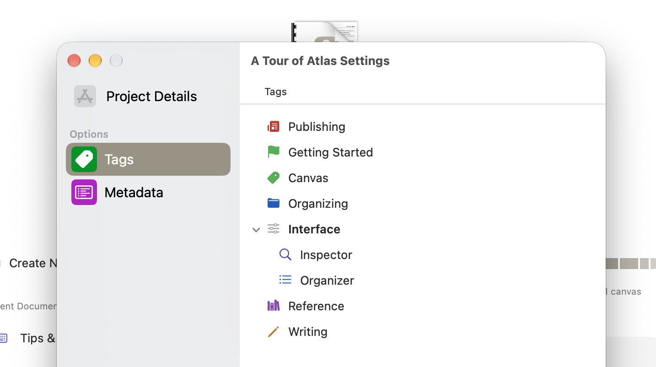Click the purple books icon beside Reference
656x367 pixels.
click(274, 306)
